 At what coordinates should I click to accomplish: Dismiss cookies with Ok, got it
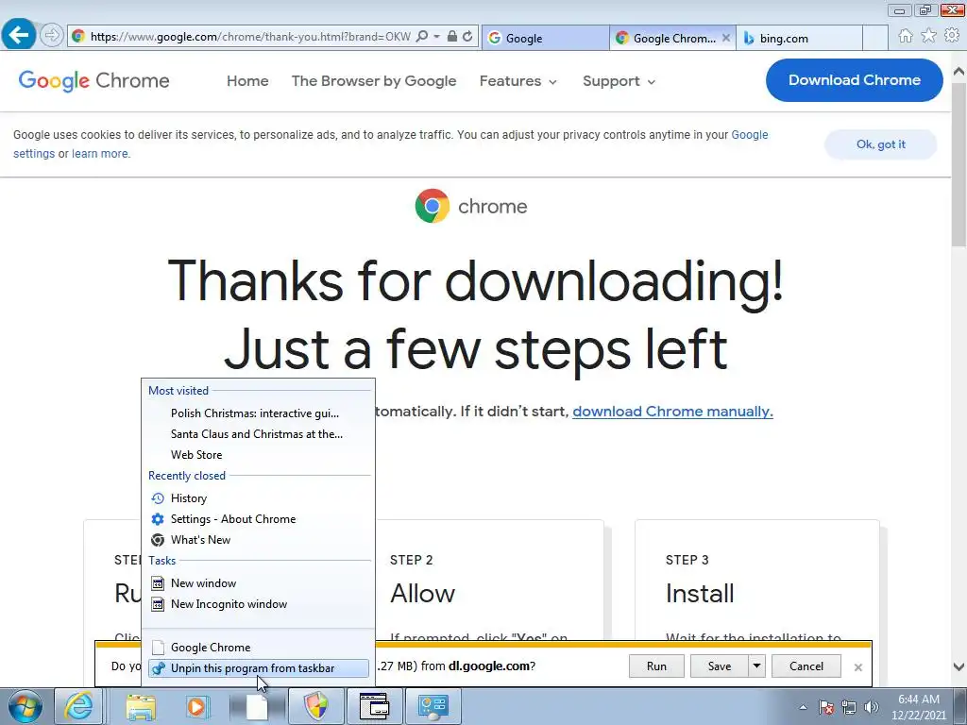tap(881, 144)
